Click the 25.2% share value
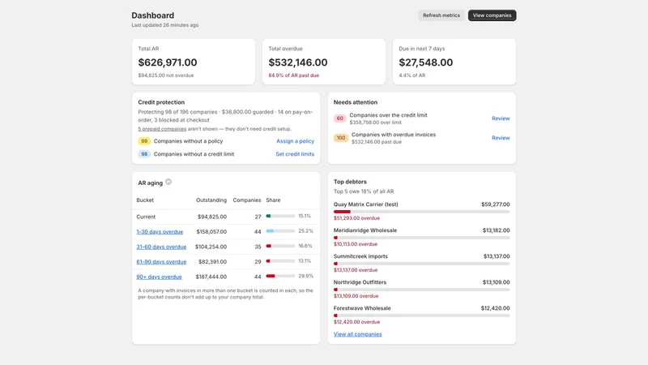The height and width of the screenshot is (365, 648). coord(306,231)
